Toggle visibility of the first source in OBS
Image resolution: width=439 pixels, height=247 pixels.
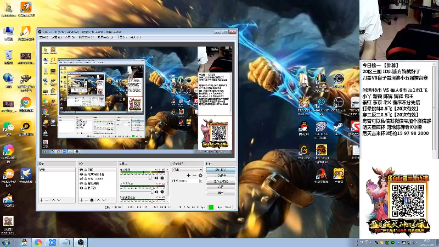click(x=81, y=170)
